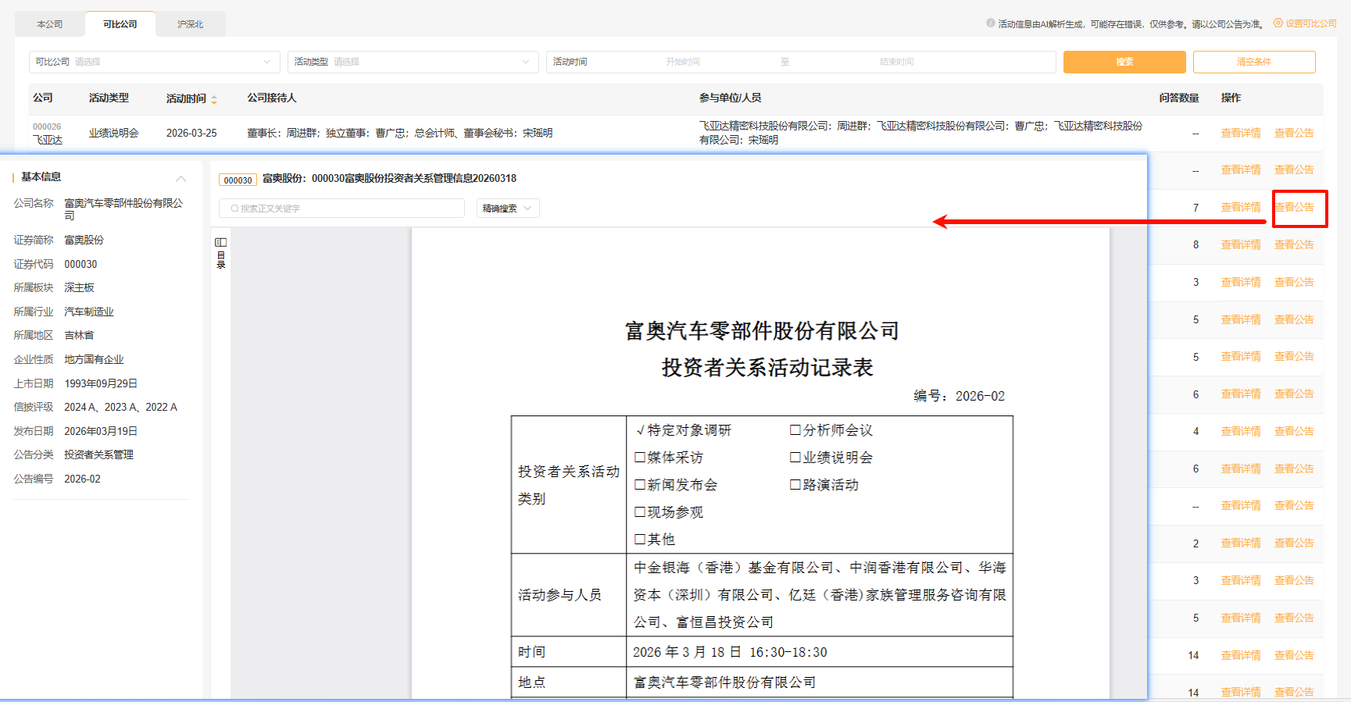Click the 000030 stock code tag

point(238,180)
